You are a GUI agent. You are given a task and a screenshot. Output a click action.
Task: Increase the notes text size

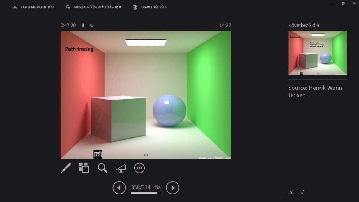(x=291, y=192)
